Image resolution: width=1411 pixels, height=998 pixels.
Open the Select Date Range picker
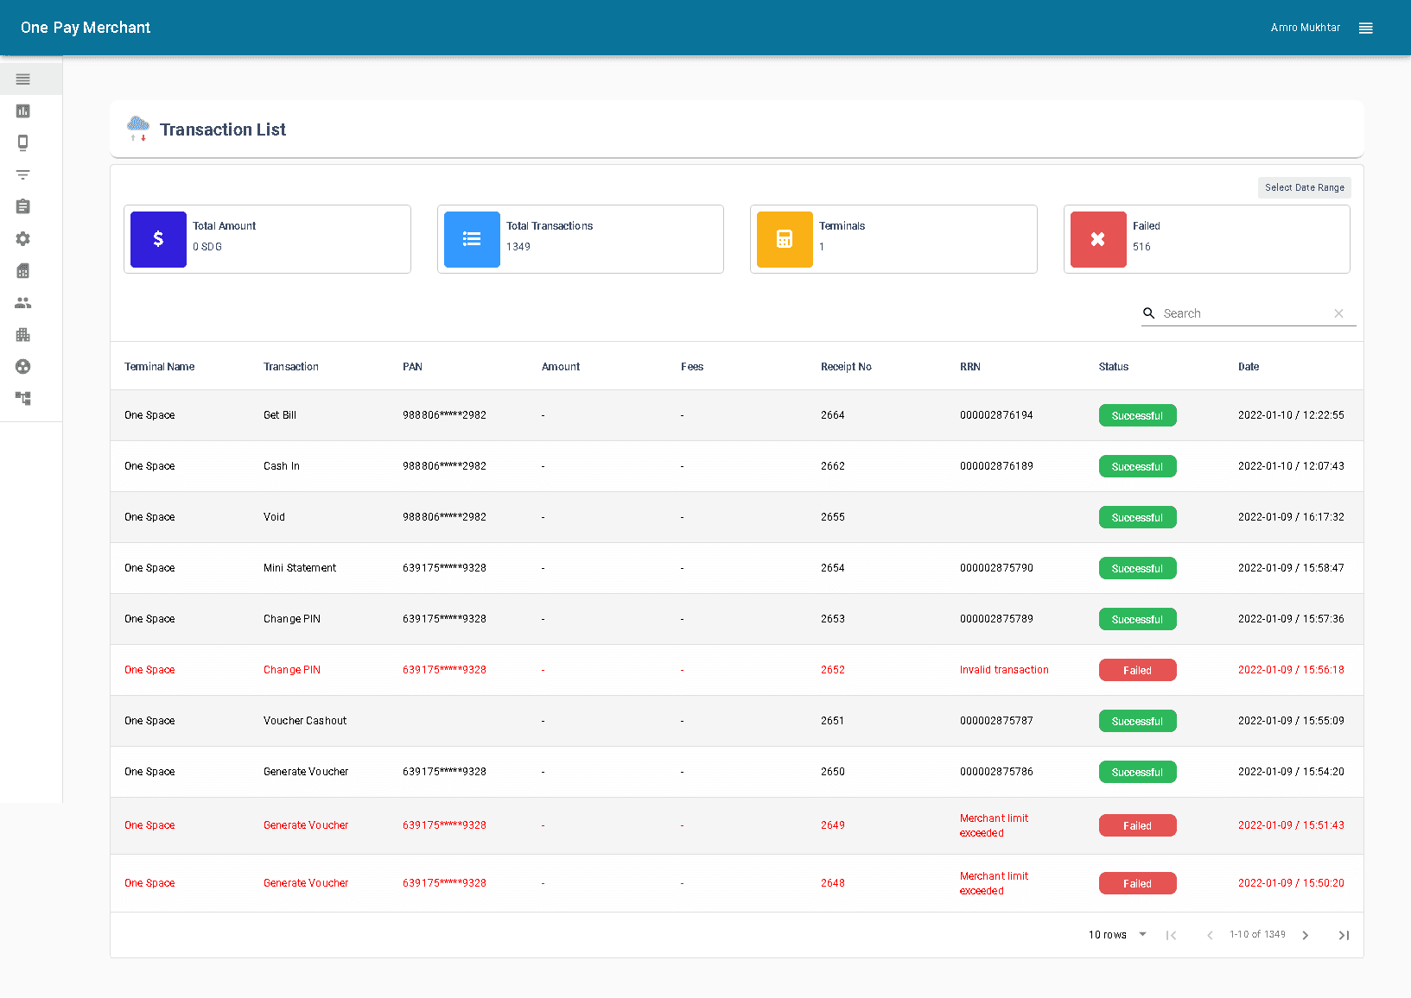pos(1304,187)
